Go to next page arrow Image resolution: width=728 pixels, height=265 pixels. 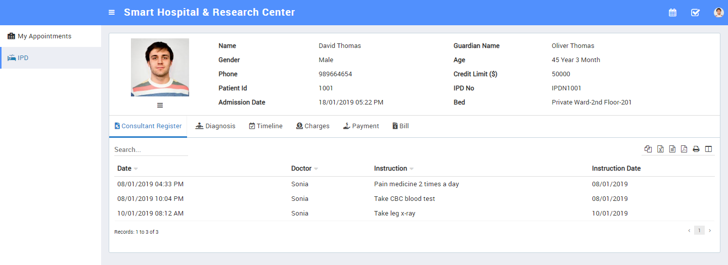coord(710,231)
